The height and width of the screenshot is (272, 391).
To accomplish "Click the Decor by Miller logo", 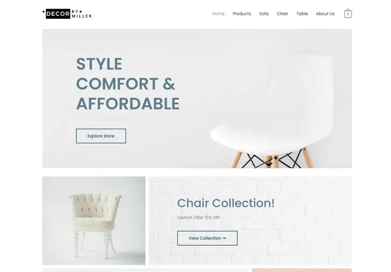I will coord(67,14).
